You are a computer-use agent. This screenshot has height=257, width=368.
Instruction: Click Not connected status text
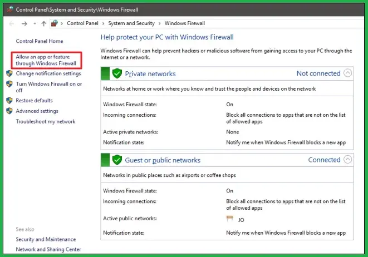(318, 73)
